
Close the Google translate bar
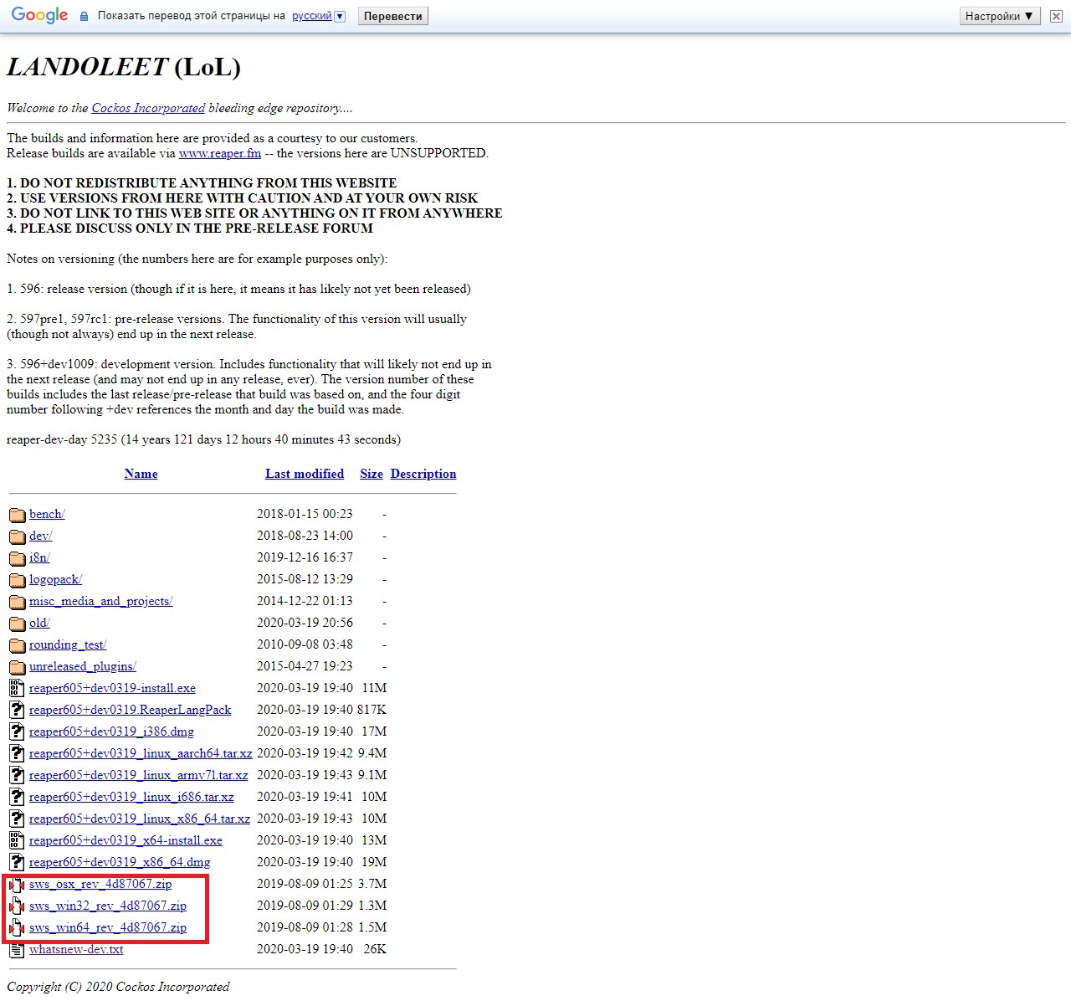click(1056, 16)
